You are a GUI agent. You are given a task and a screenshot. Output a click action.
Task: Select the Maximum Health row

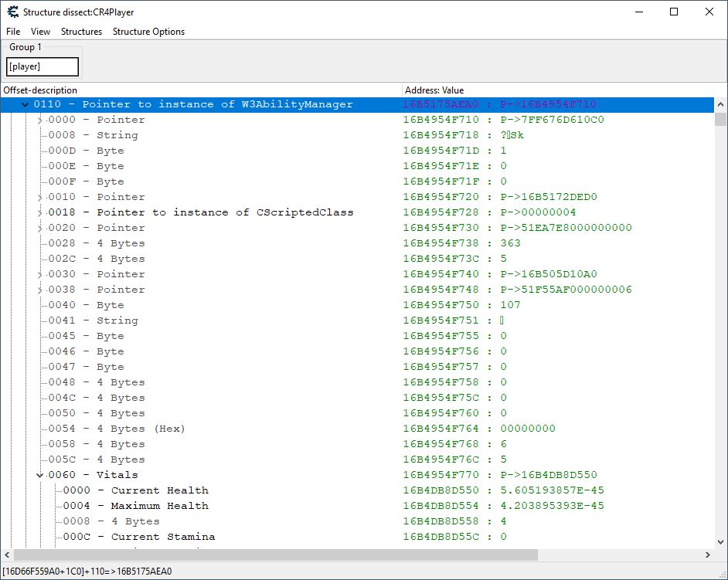(x=159, y=506)
